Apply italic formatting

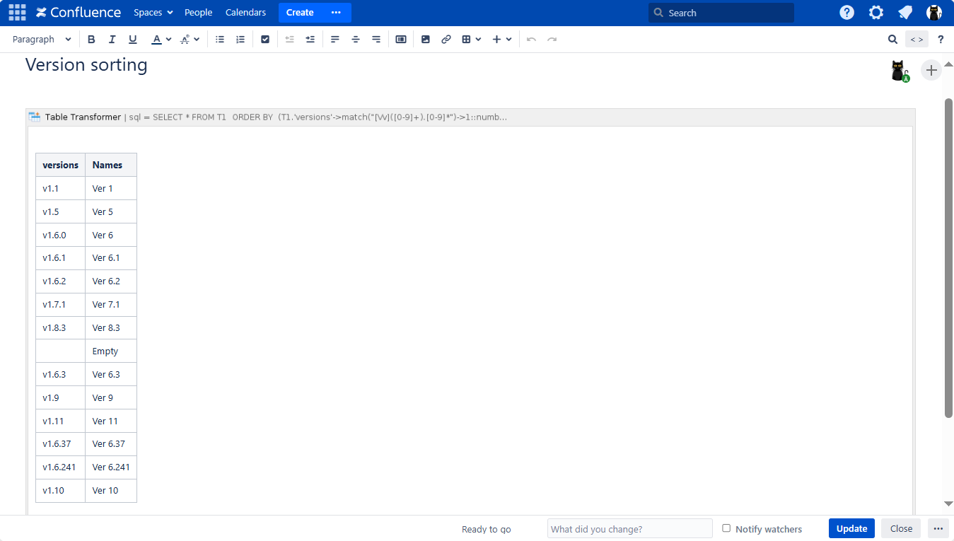pyautogui.click(x=112, y=40)
